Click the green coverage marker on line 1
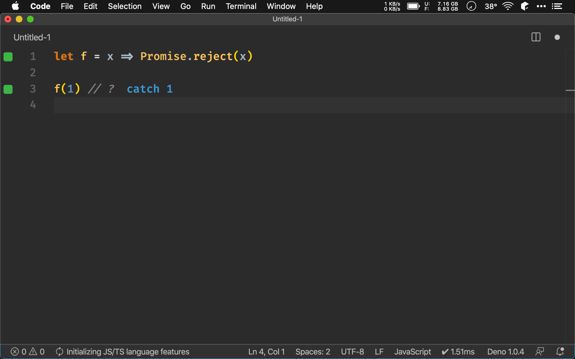This screenshot has width=575, height=359. pos(8,57)
